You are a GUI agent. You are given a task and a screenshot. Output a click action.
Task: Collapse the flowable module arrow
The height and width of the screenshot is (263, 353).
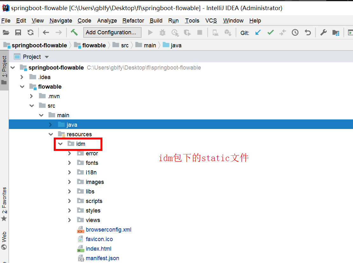(22, 87)
